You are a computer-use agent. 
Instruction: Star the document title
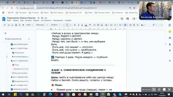click(38, 18)
